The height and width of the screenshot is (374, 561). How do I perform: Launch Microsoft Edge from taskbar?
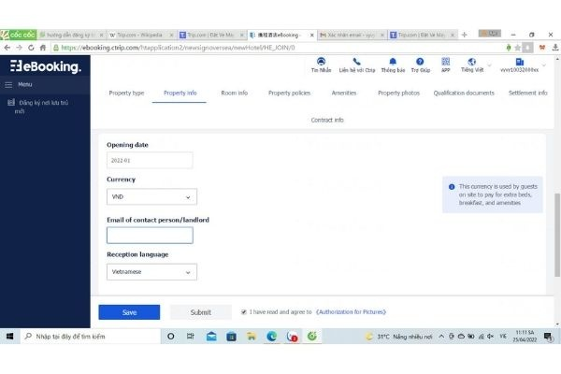click(271, 337)
